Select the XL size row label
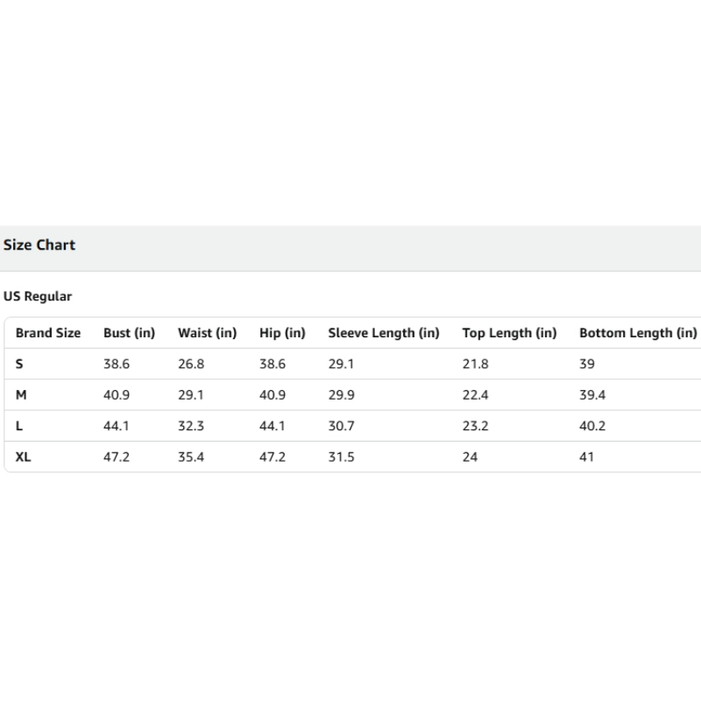This screenshot has width=701, height=701. 23,457
